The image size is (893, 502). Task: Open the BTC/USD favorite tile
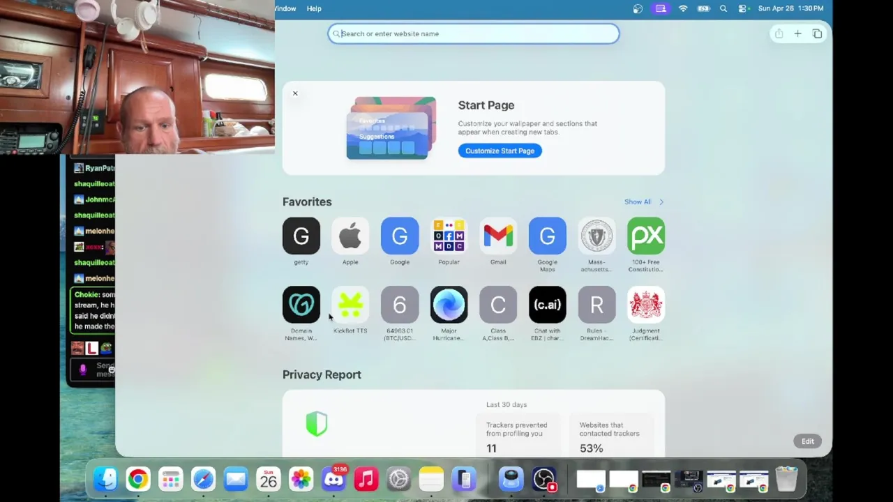click(400, 305)
